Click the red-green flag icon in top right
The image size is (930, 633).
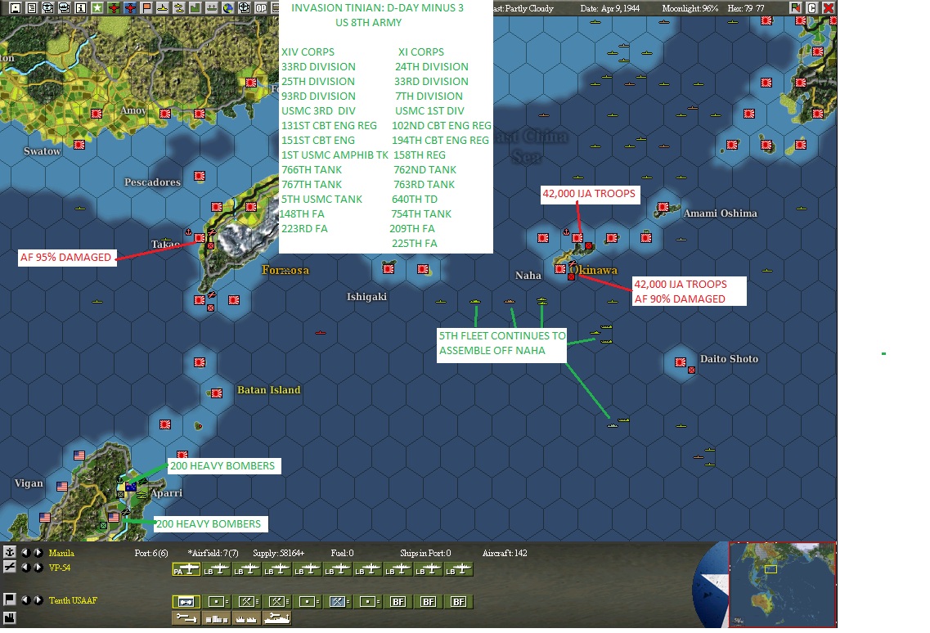[x=796, y=8]
